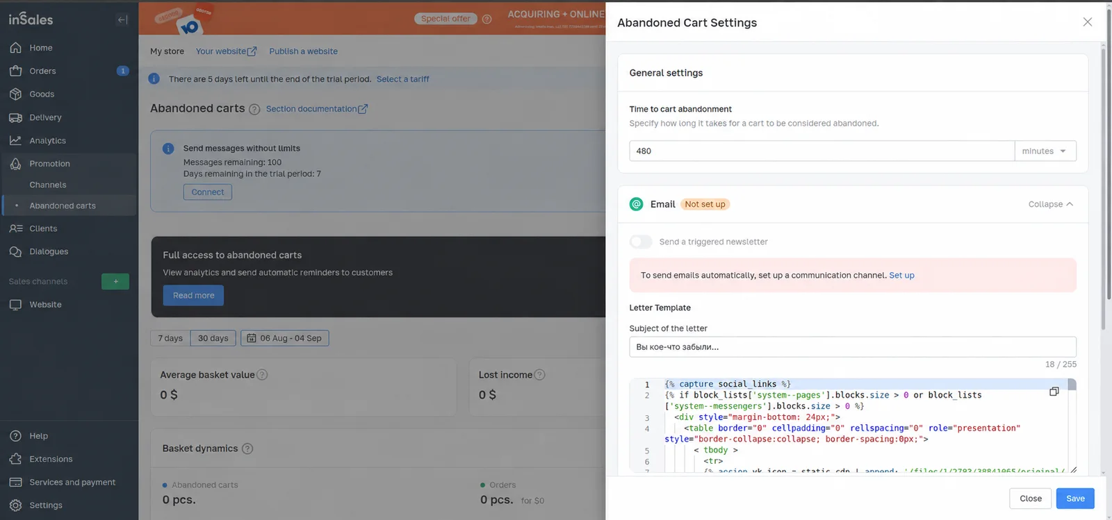Click the Analytics chart icon
This screenshot has width=1112, height=520.
(x=15, y=140)
